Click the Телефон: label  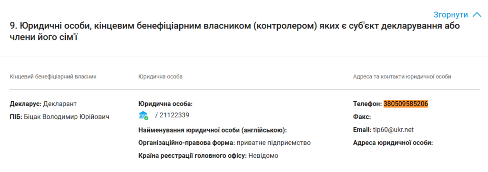(367, 104)
